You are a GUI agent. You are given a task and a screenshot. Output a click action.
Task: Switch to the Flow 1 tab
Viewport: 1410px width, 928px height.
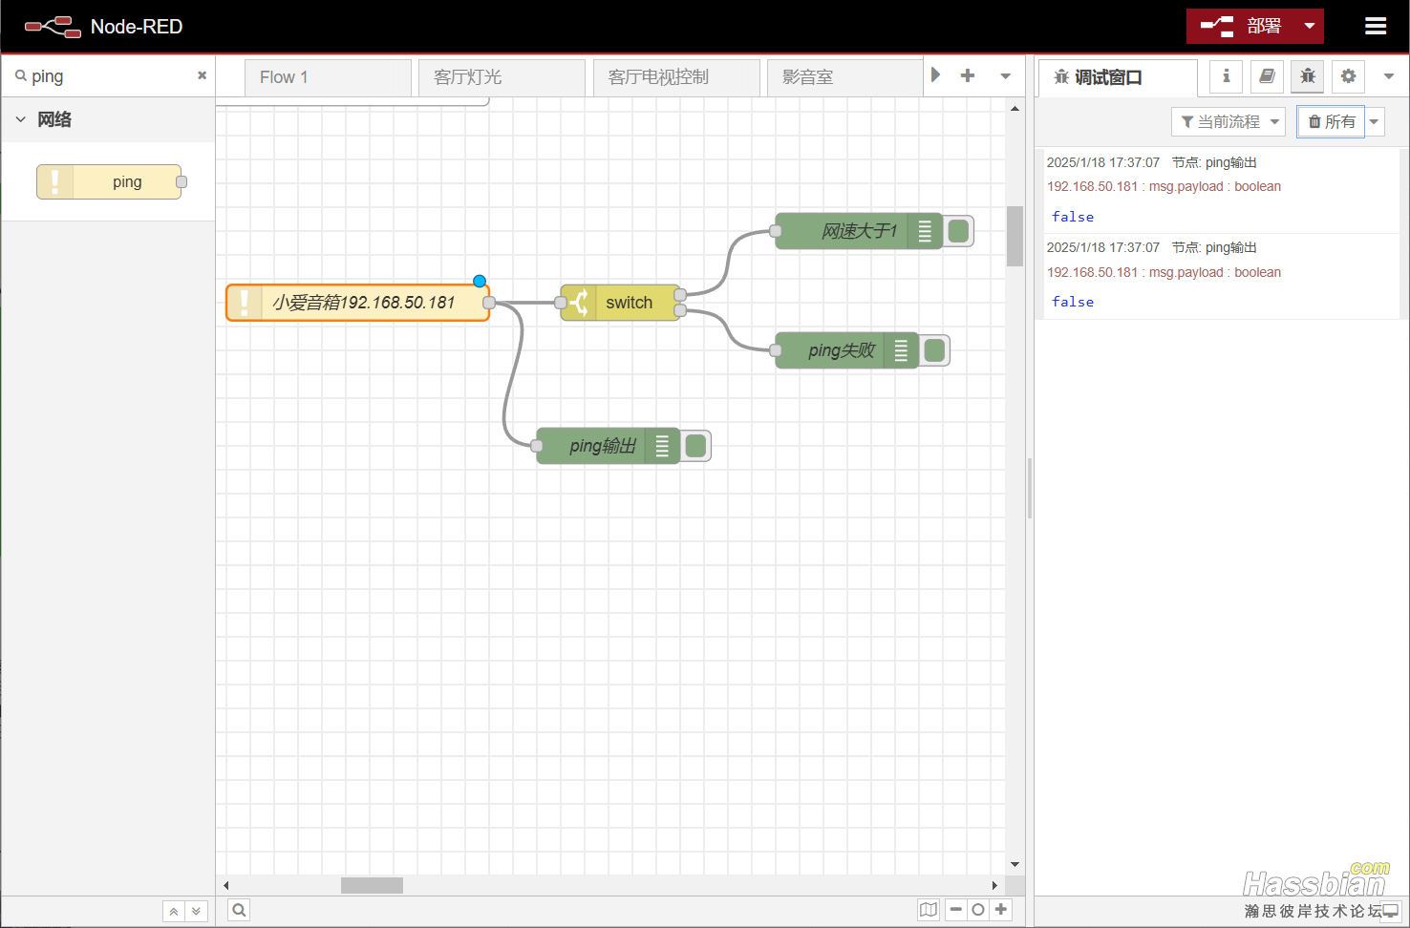point(328,77)
